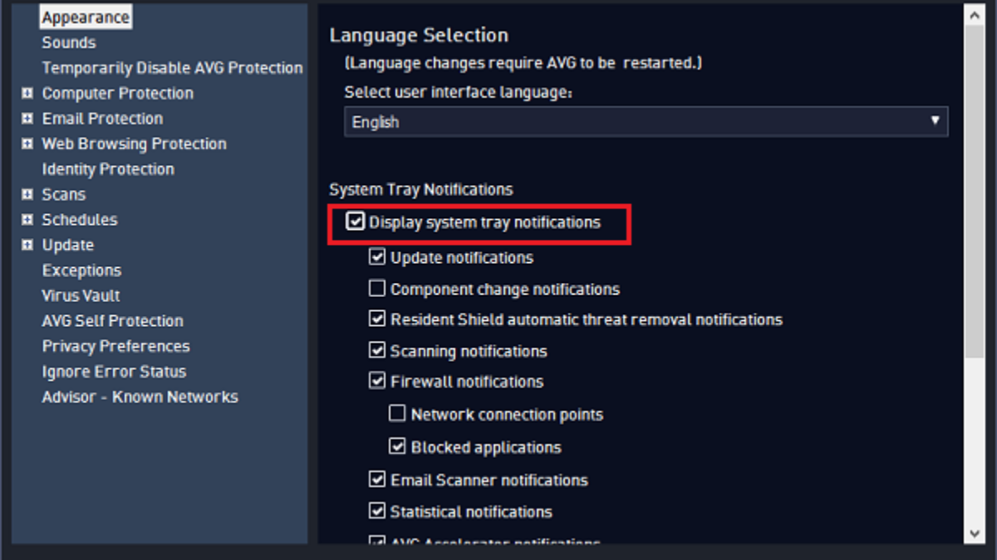Disable Resident Shield automatic threat removal notifications
The image size is (997, 560).
(377, 319)
